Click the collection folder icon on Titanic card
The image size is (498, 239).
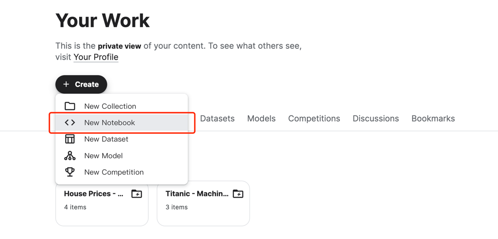point(238,193)
